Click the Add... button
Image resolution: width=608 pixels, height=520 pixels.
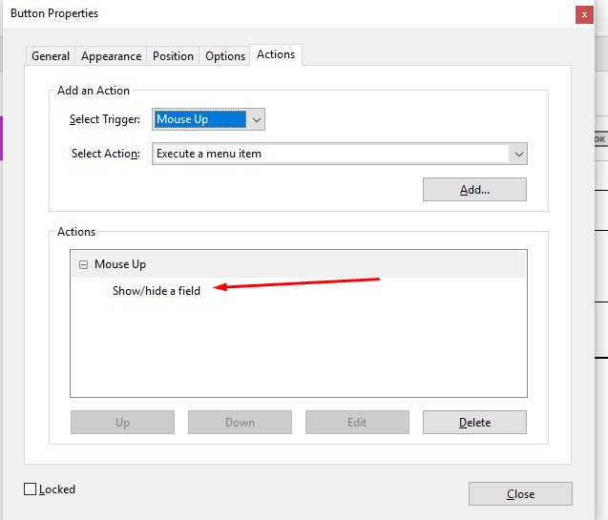point(474,189)
